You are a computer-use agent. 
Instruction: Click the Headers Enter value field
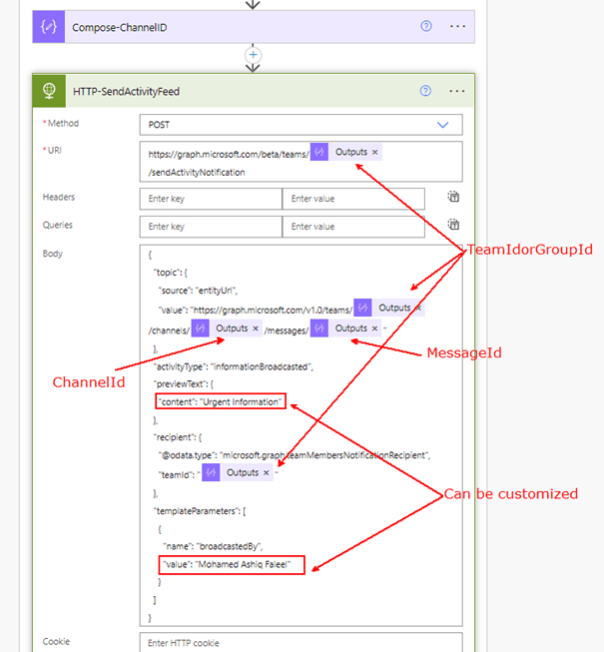353,199
